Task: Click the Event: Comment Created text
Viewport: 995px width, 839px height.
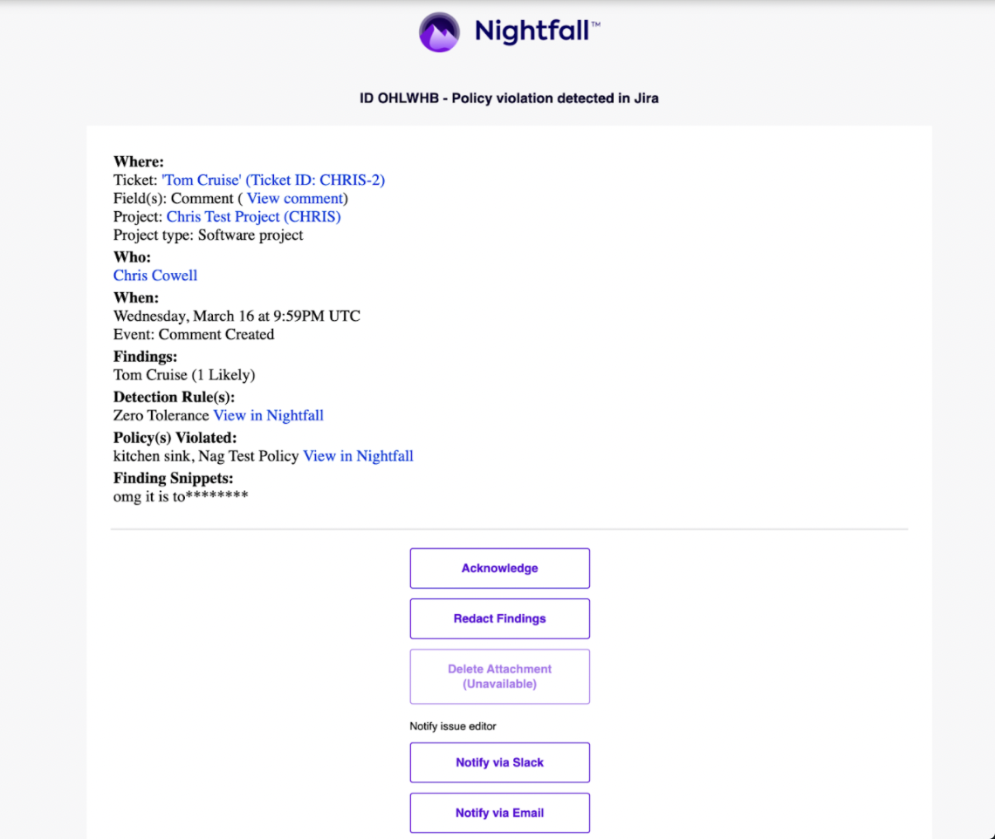Action: (194, 335)
